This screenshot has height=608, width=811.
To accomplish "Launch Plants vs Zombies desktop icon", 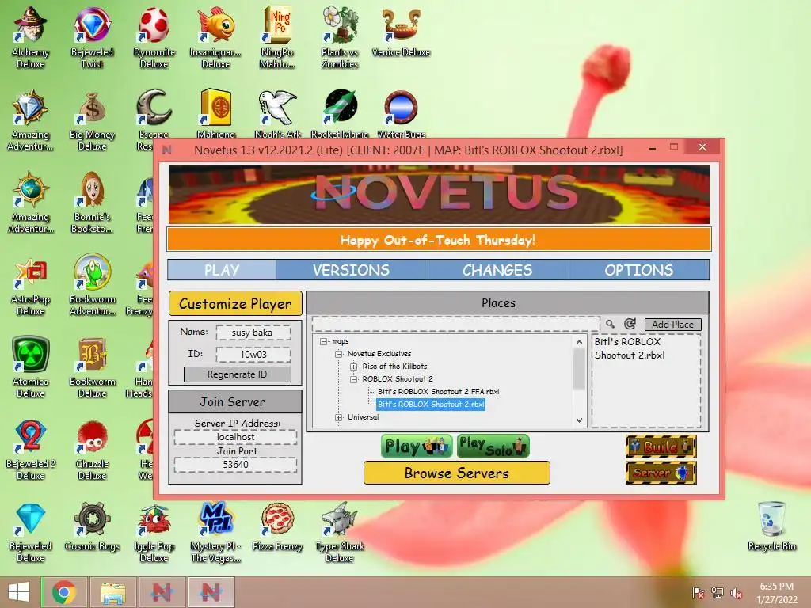I will [x=340, y=37].
